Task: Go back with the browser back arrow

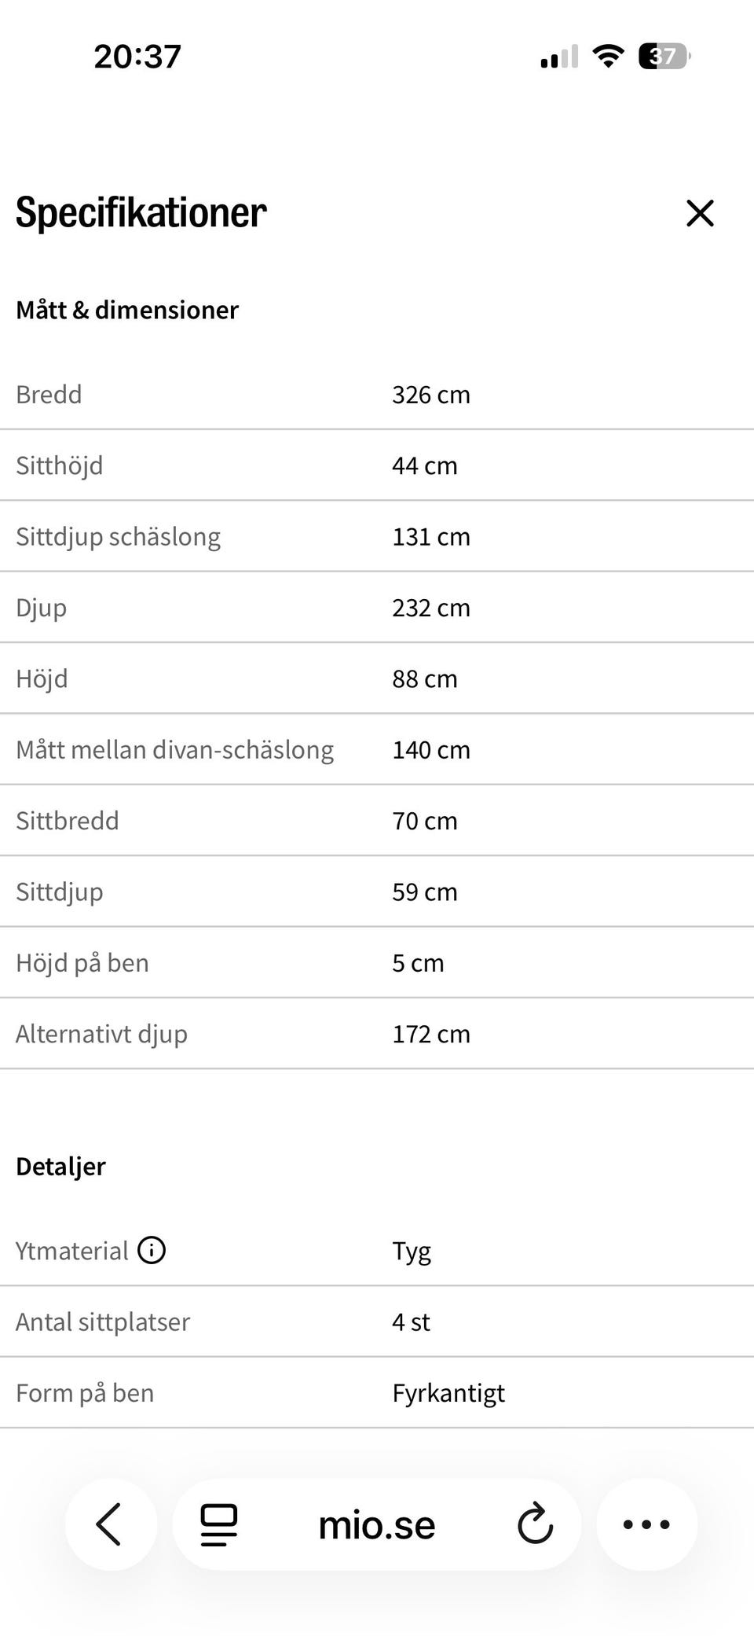Action: [x=111, y=1524]
